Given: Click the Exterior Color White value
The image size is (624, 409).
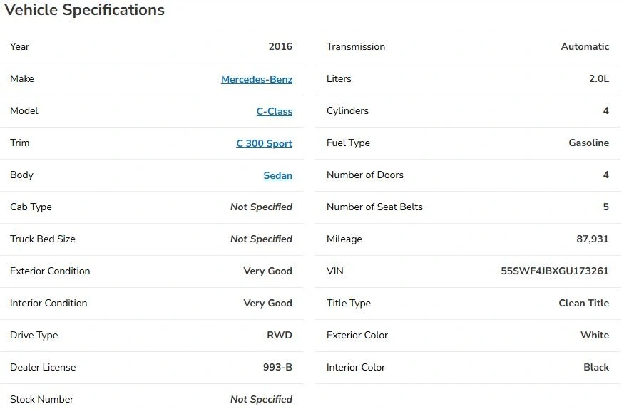Looking at the screenshot, I should [595, 335].
